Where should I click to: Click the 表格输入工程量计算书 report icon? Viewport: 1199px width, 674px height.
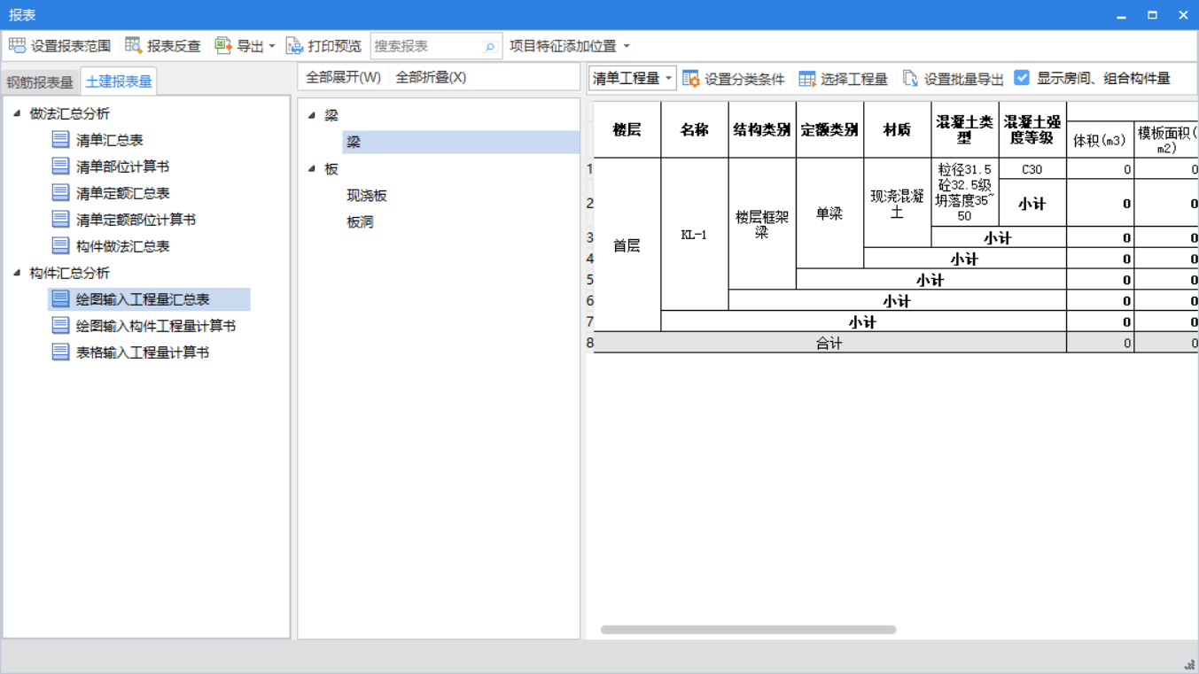tap(60, 352)
